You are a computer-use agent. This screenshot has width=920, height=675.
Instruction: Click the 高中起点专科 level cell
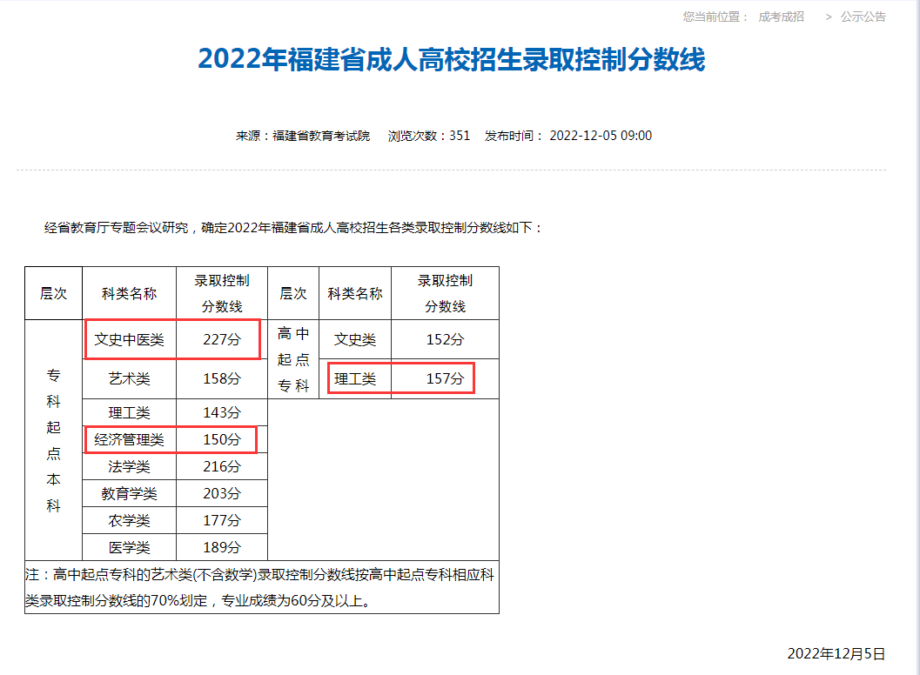[293, 359]
